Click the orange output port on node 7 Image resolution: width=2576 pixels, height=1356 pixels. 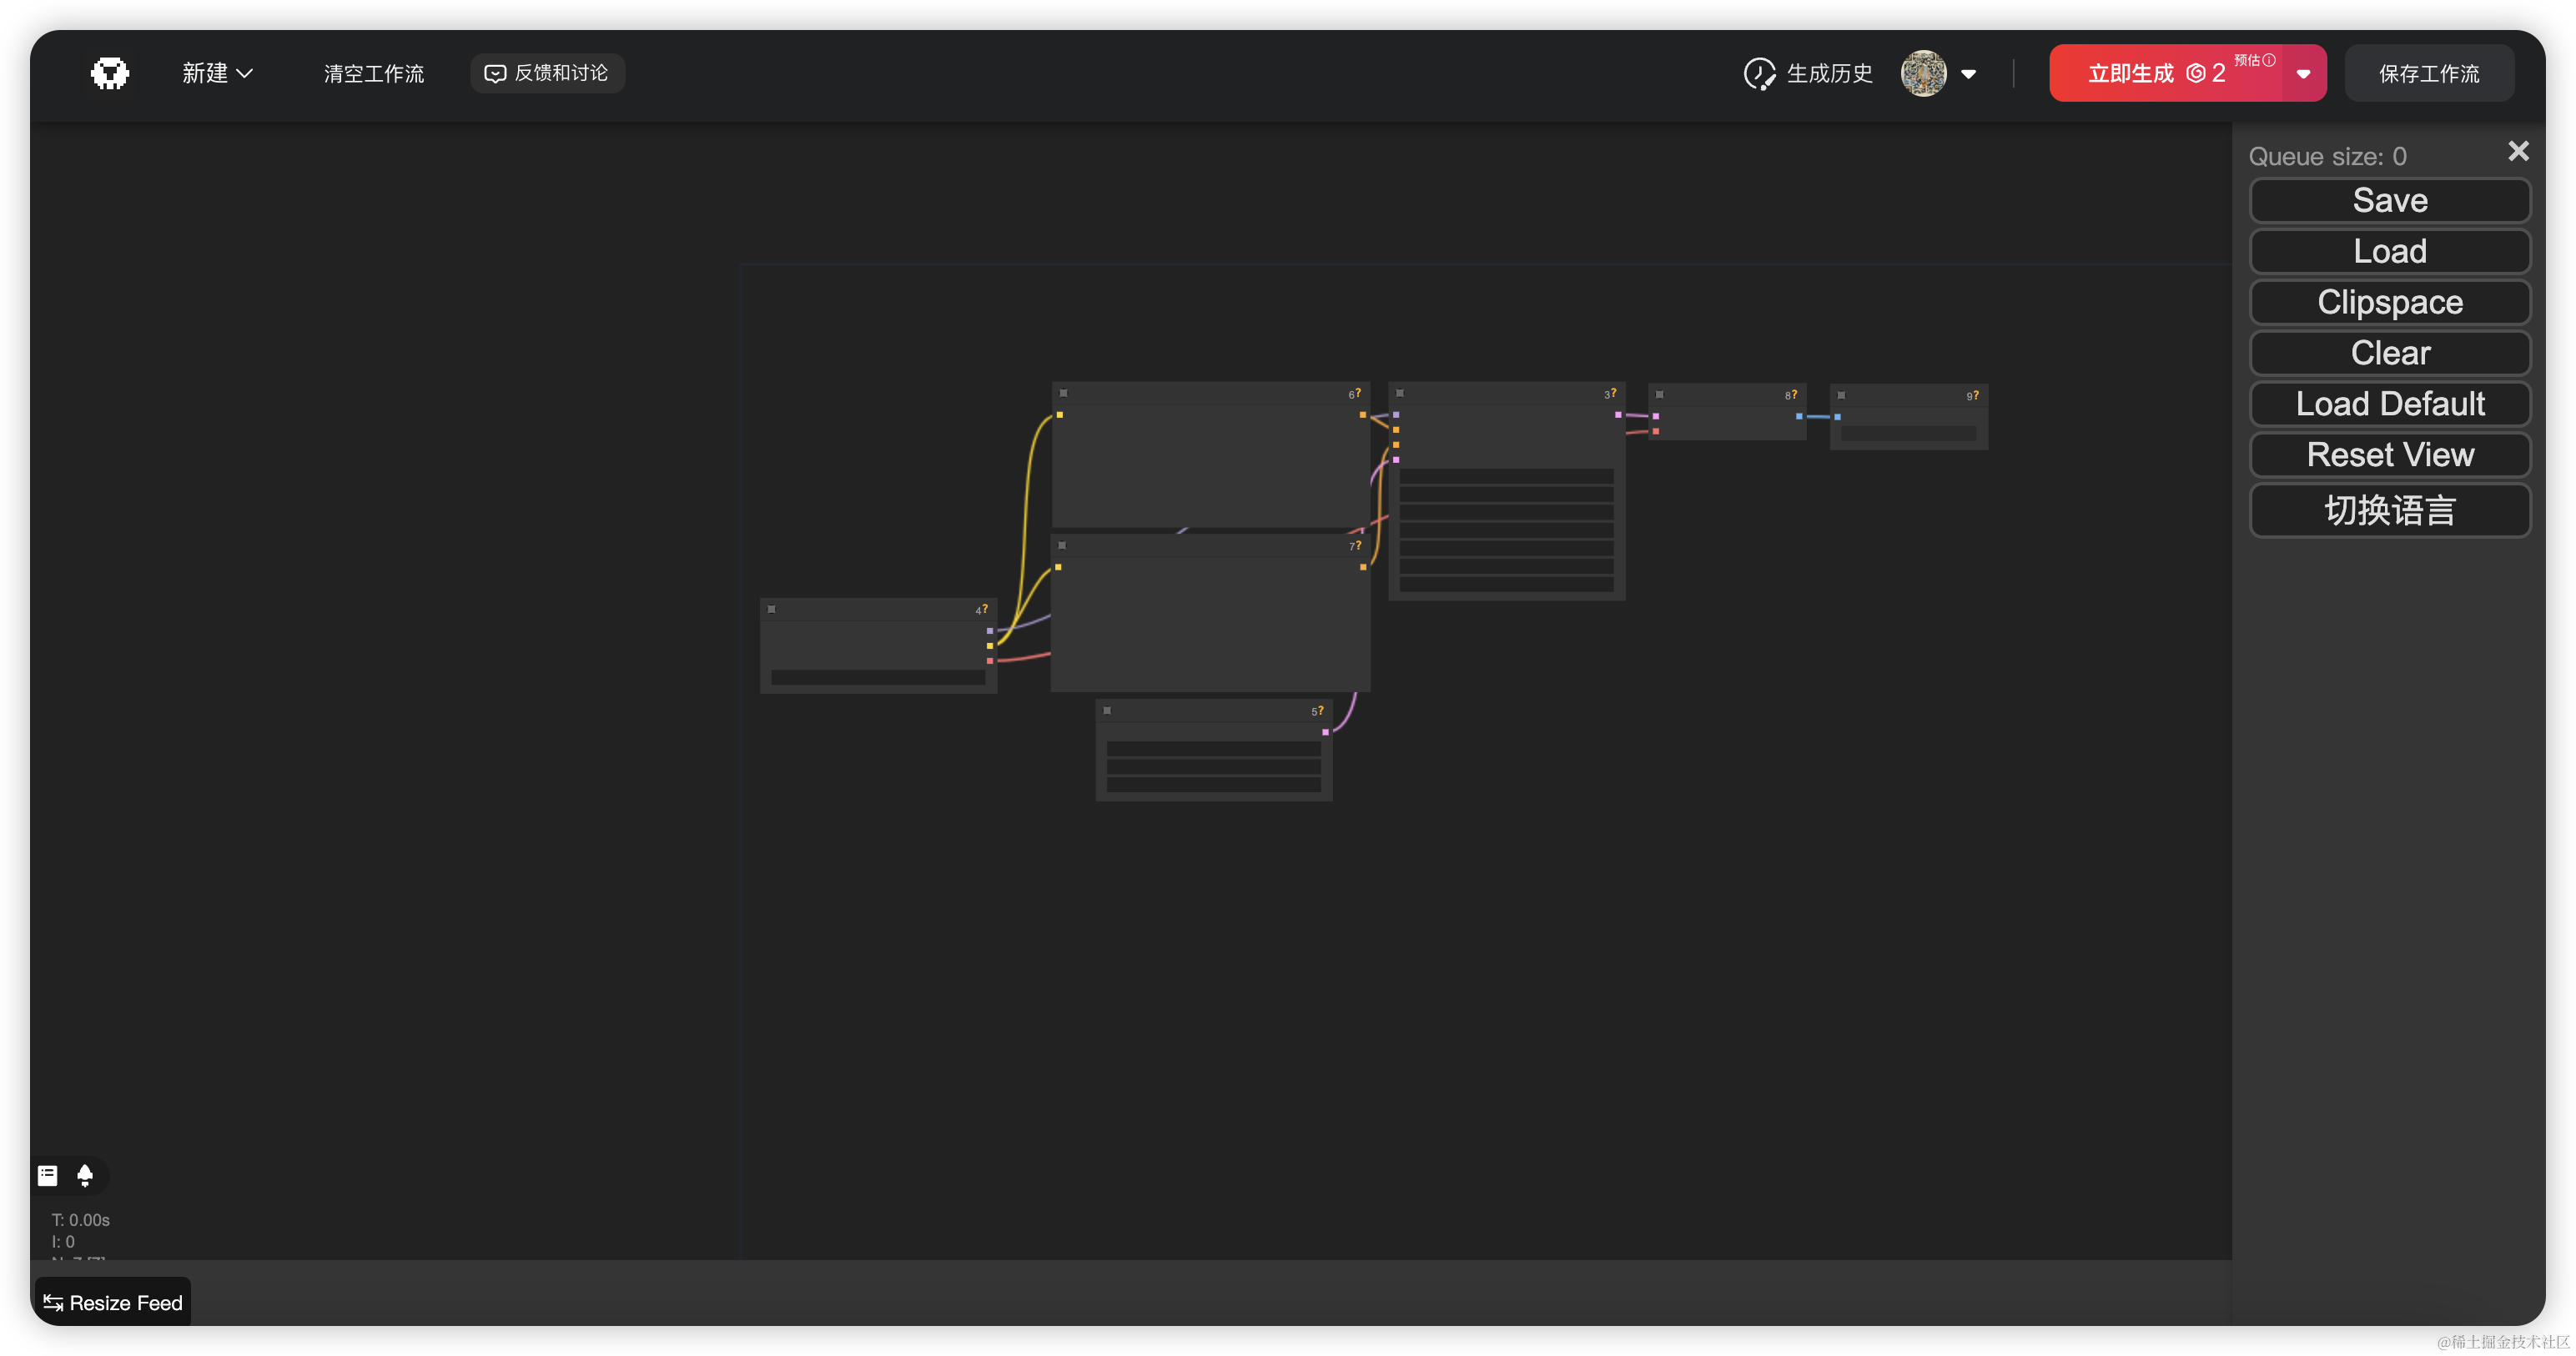(x=1362, y=567)
